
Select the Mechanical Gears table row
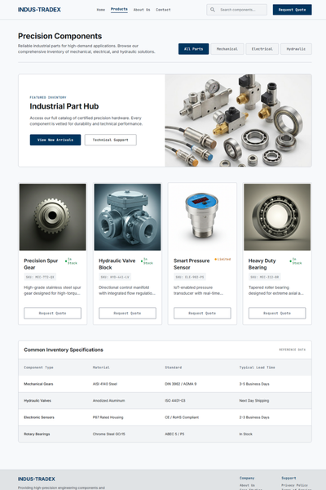(165, 384)
